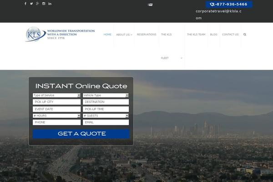Open the Reservations menu item
Screen dimensions: 273x182
[147, 35]
